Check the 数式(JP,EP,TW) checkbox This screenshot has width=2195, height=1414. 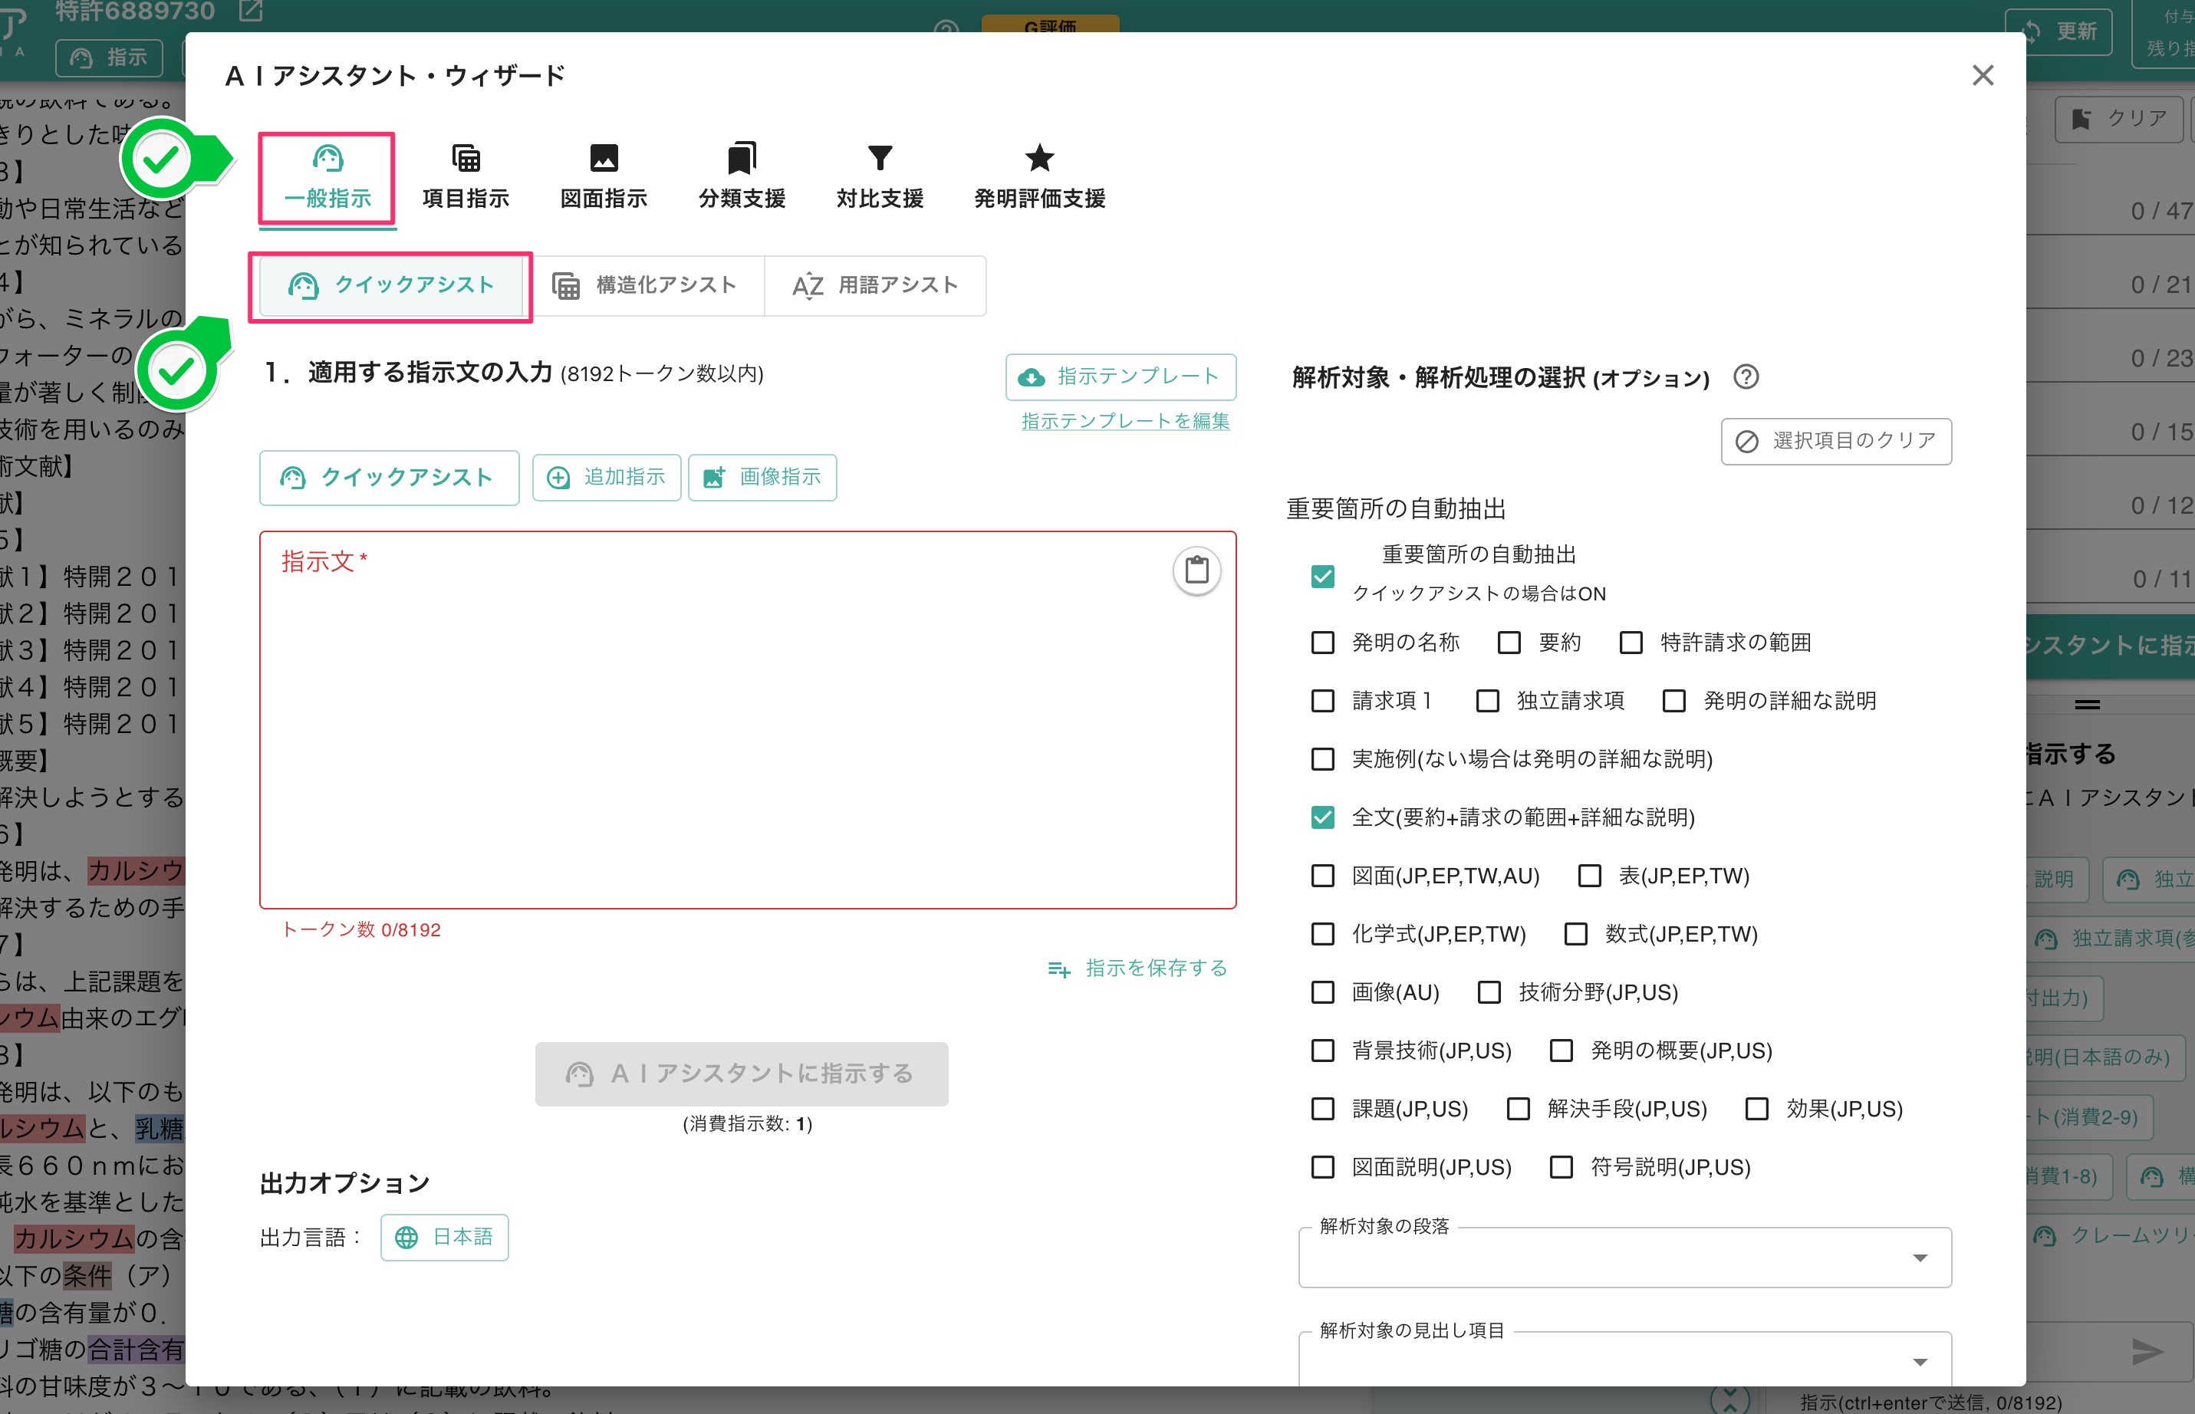coord(1576,934)
